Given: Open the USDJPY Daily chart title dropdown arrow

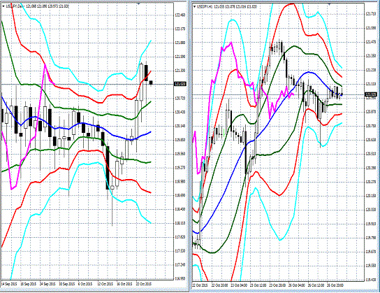Looking at the screenshot, I should click(x=3, y=6).
